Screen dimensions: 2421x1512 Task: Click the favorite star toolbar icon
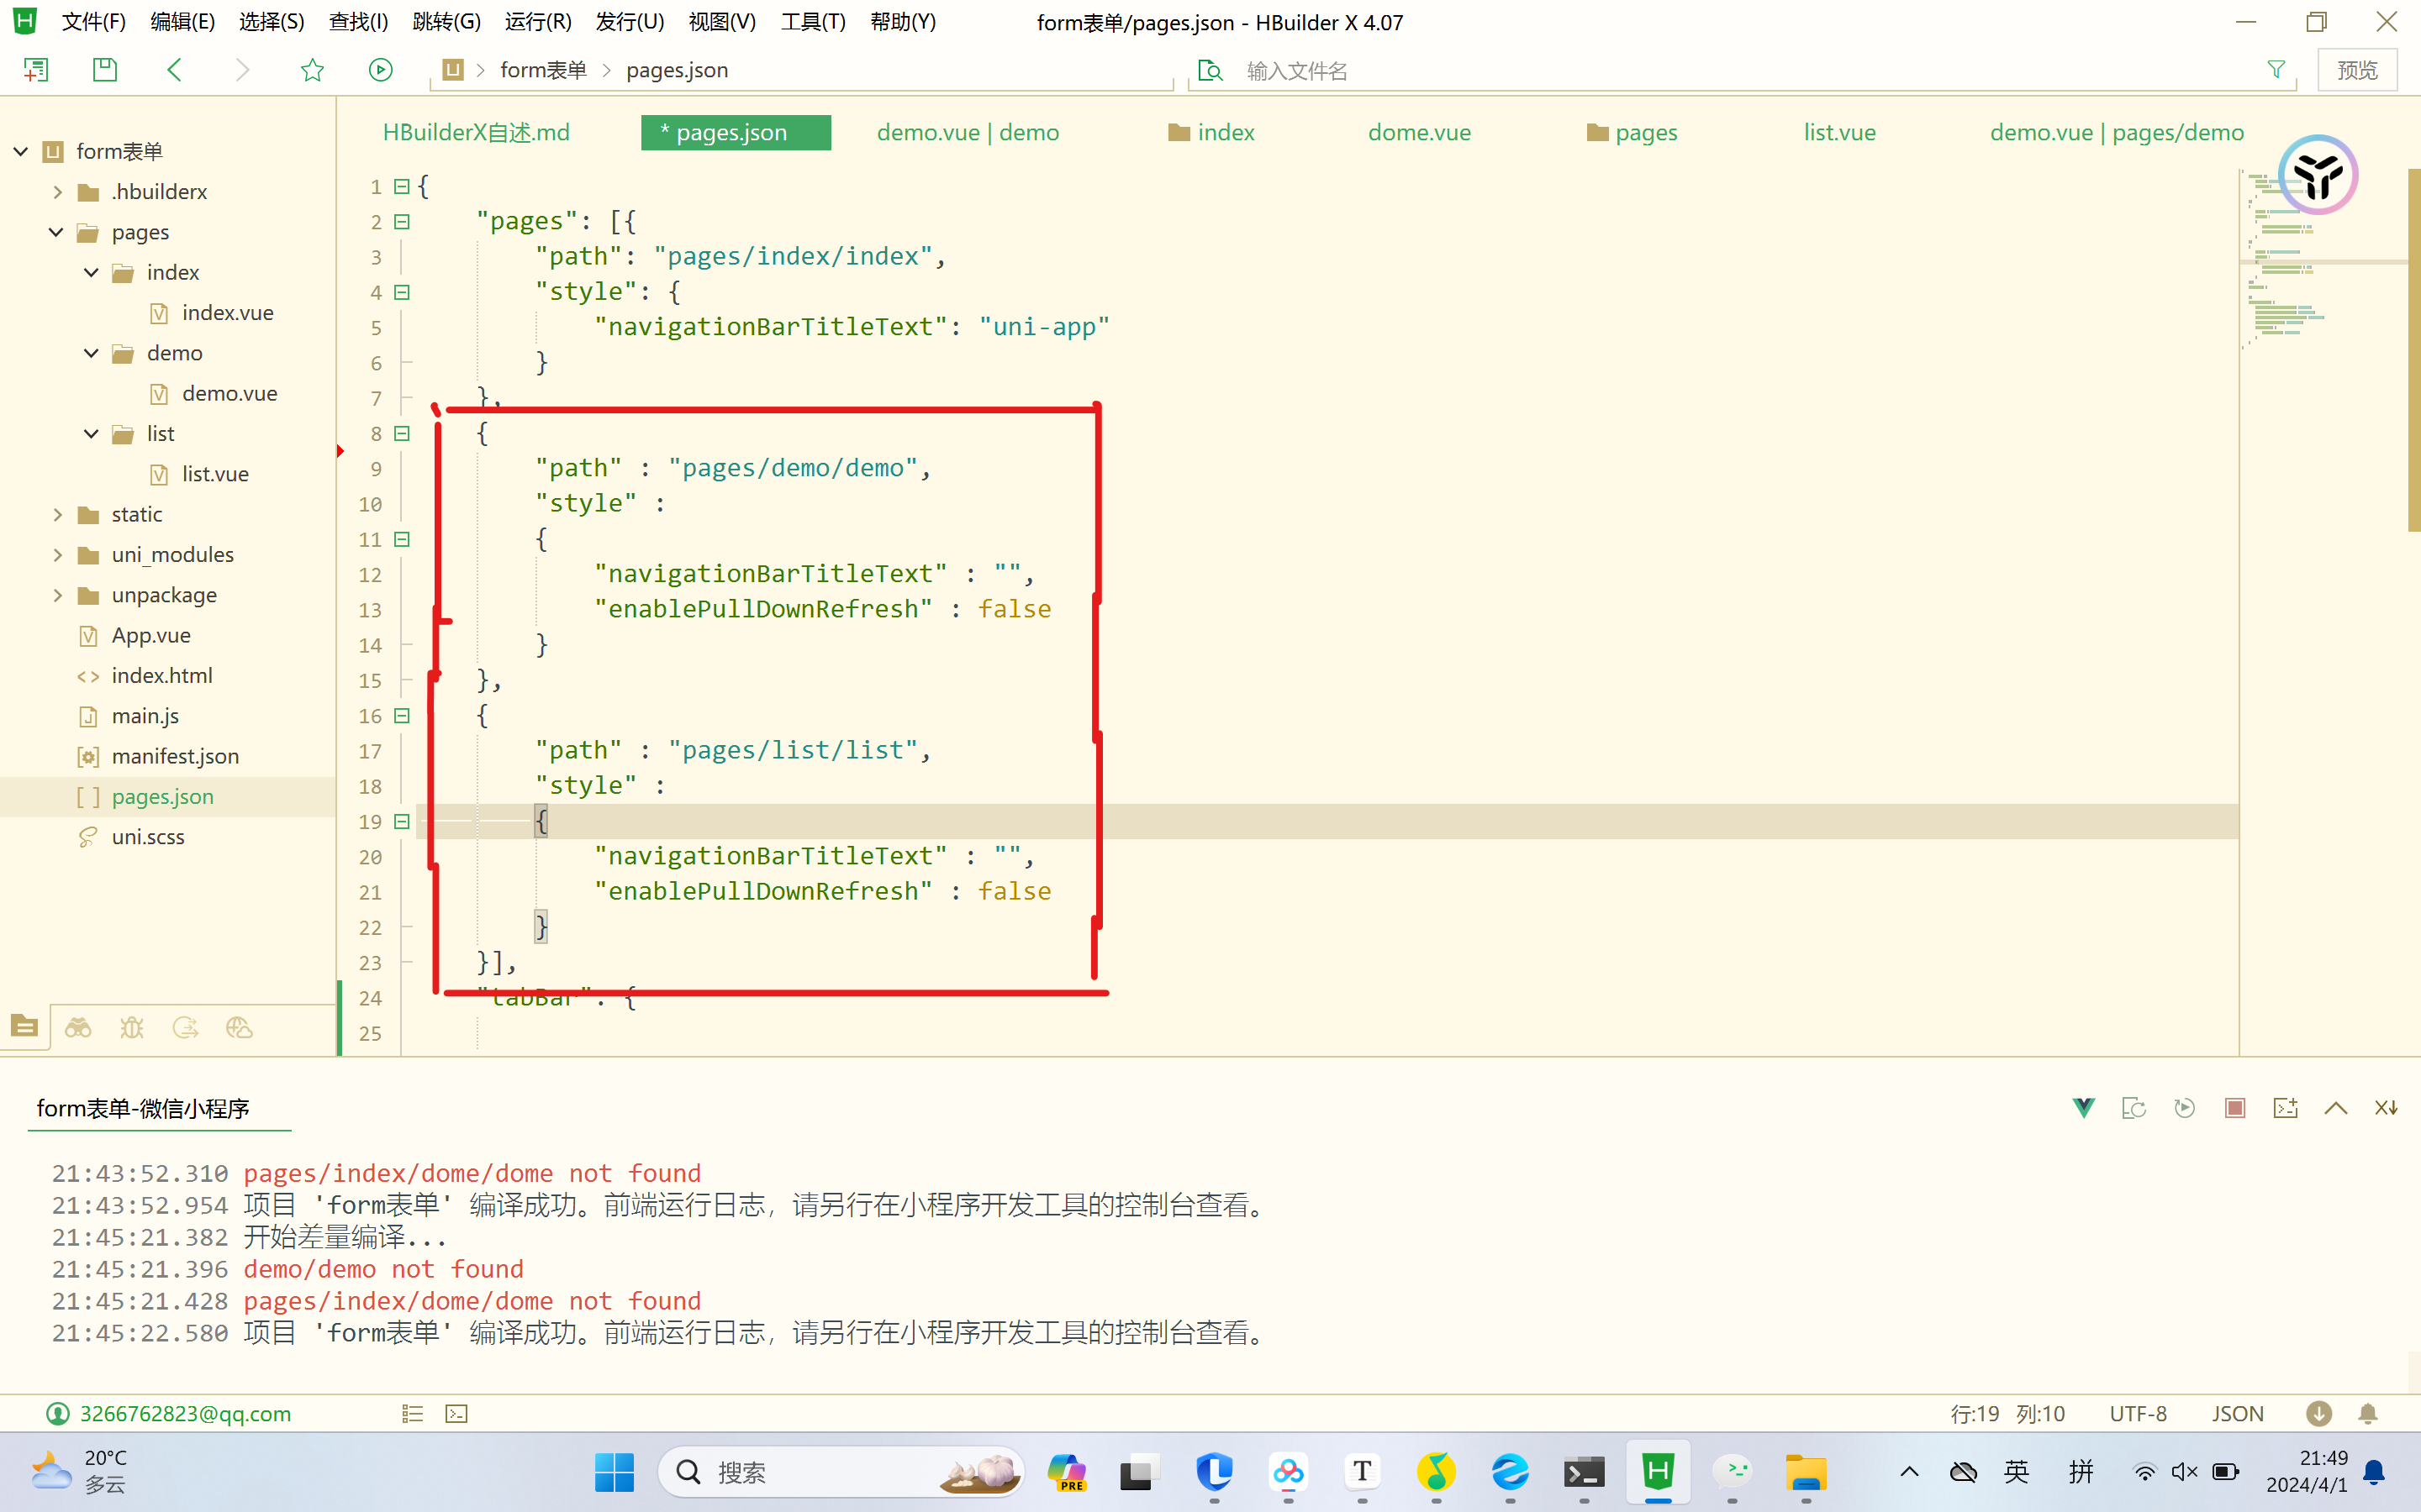(x=312, y=70)
